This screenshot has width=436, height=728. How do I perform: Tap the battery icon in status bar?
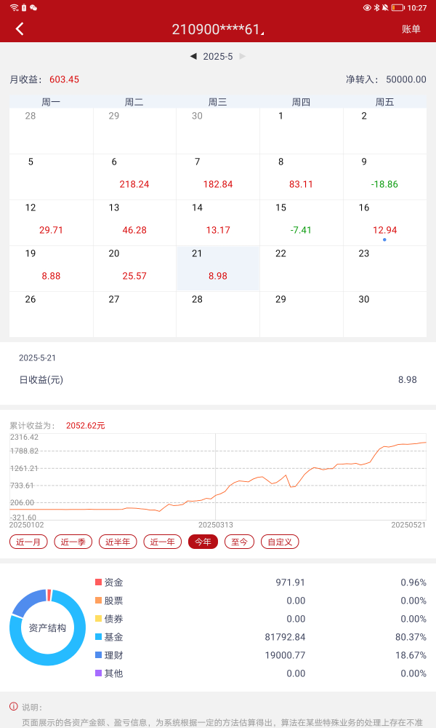pyautogui.click(x=397, y=7)
